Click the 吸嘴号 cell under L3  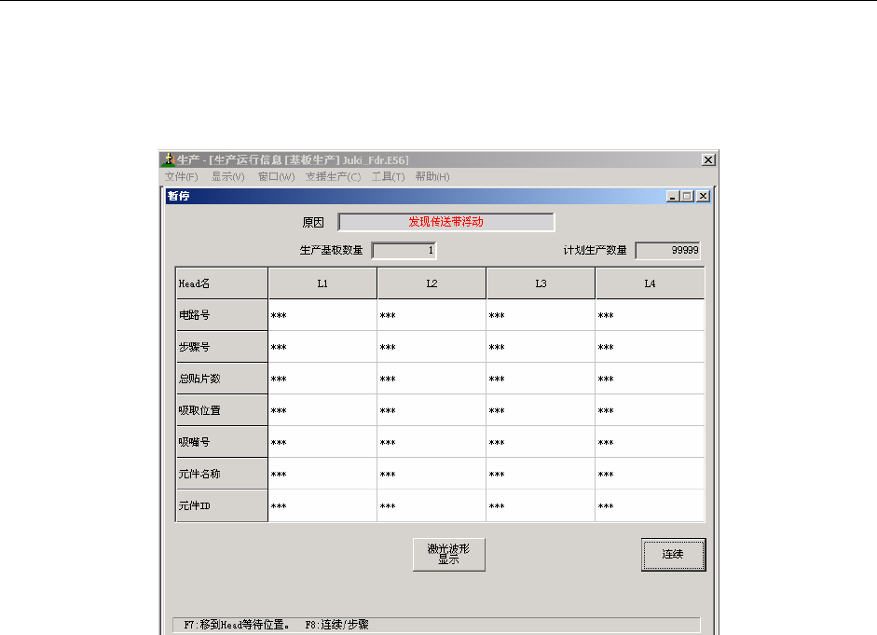coord(541,442)
